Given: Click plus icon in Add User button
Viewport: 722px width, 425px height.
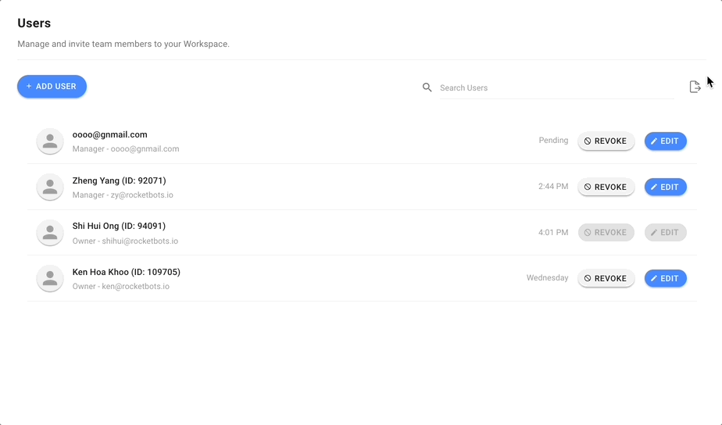Looking at the screenshot, I should 29,86.
